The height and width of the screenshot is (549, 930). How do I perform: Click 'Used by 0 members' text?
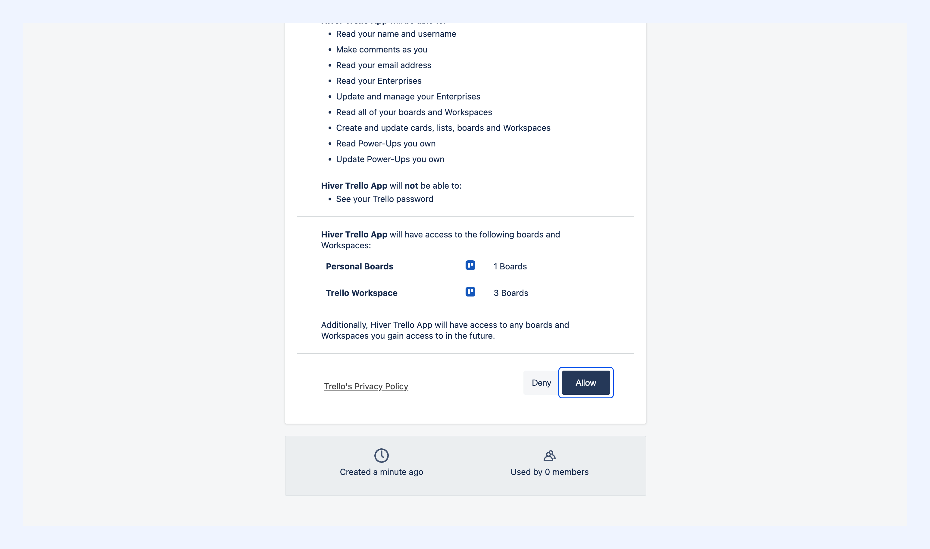[x=550, y=472]
